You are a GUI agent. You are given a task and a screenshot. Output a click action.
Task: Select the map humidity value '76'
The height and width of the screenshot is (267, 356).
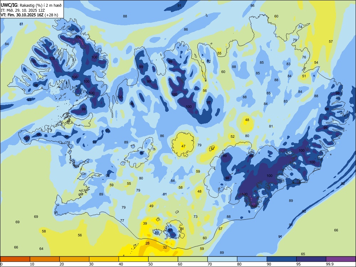(304, 57)
